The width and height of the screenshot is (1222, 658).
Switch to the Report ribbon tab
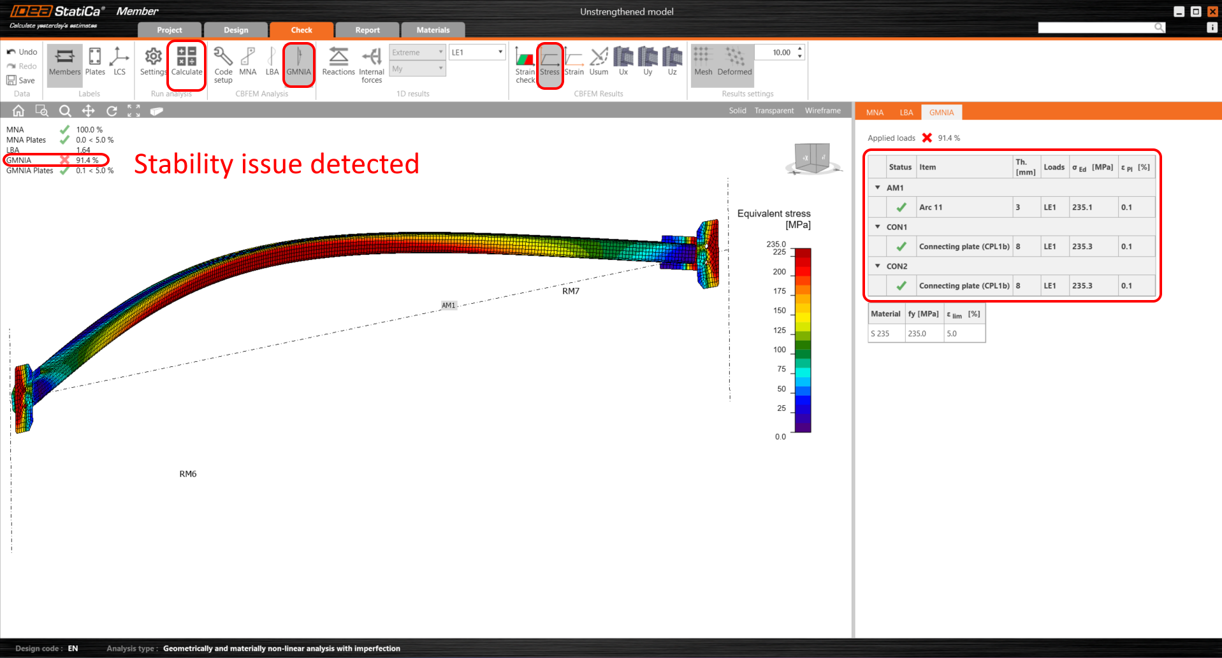[x=367, y=30]
